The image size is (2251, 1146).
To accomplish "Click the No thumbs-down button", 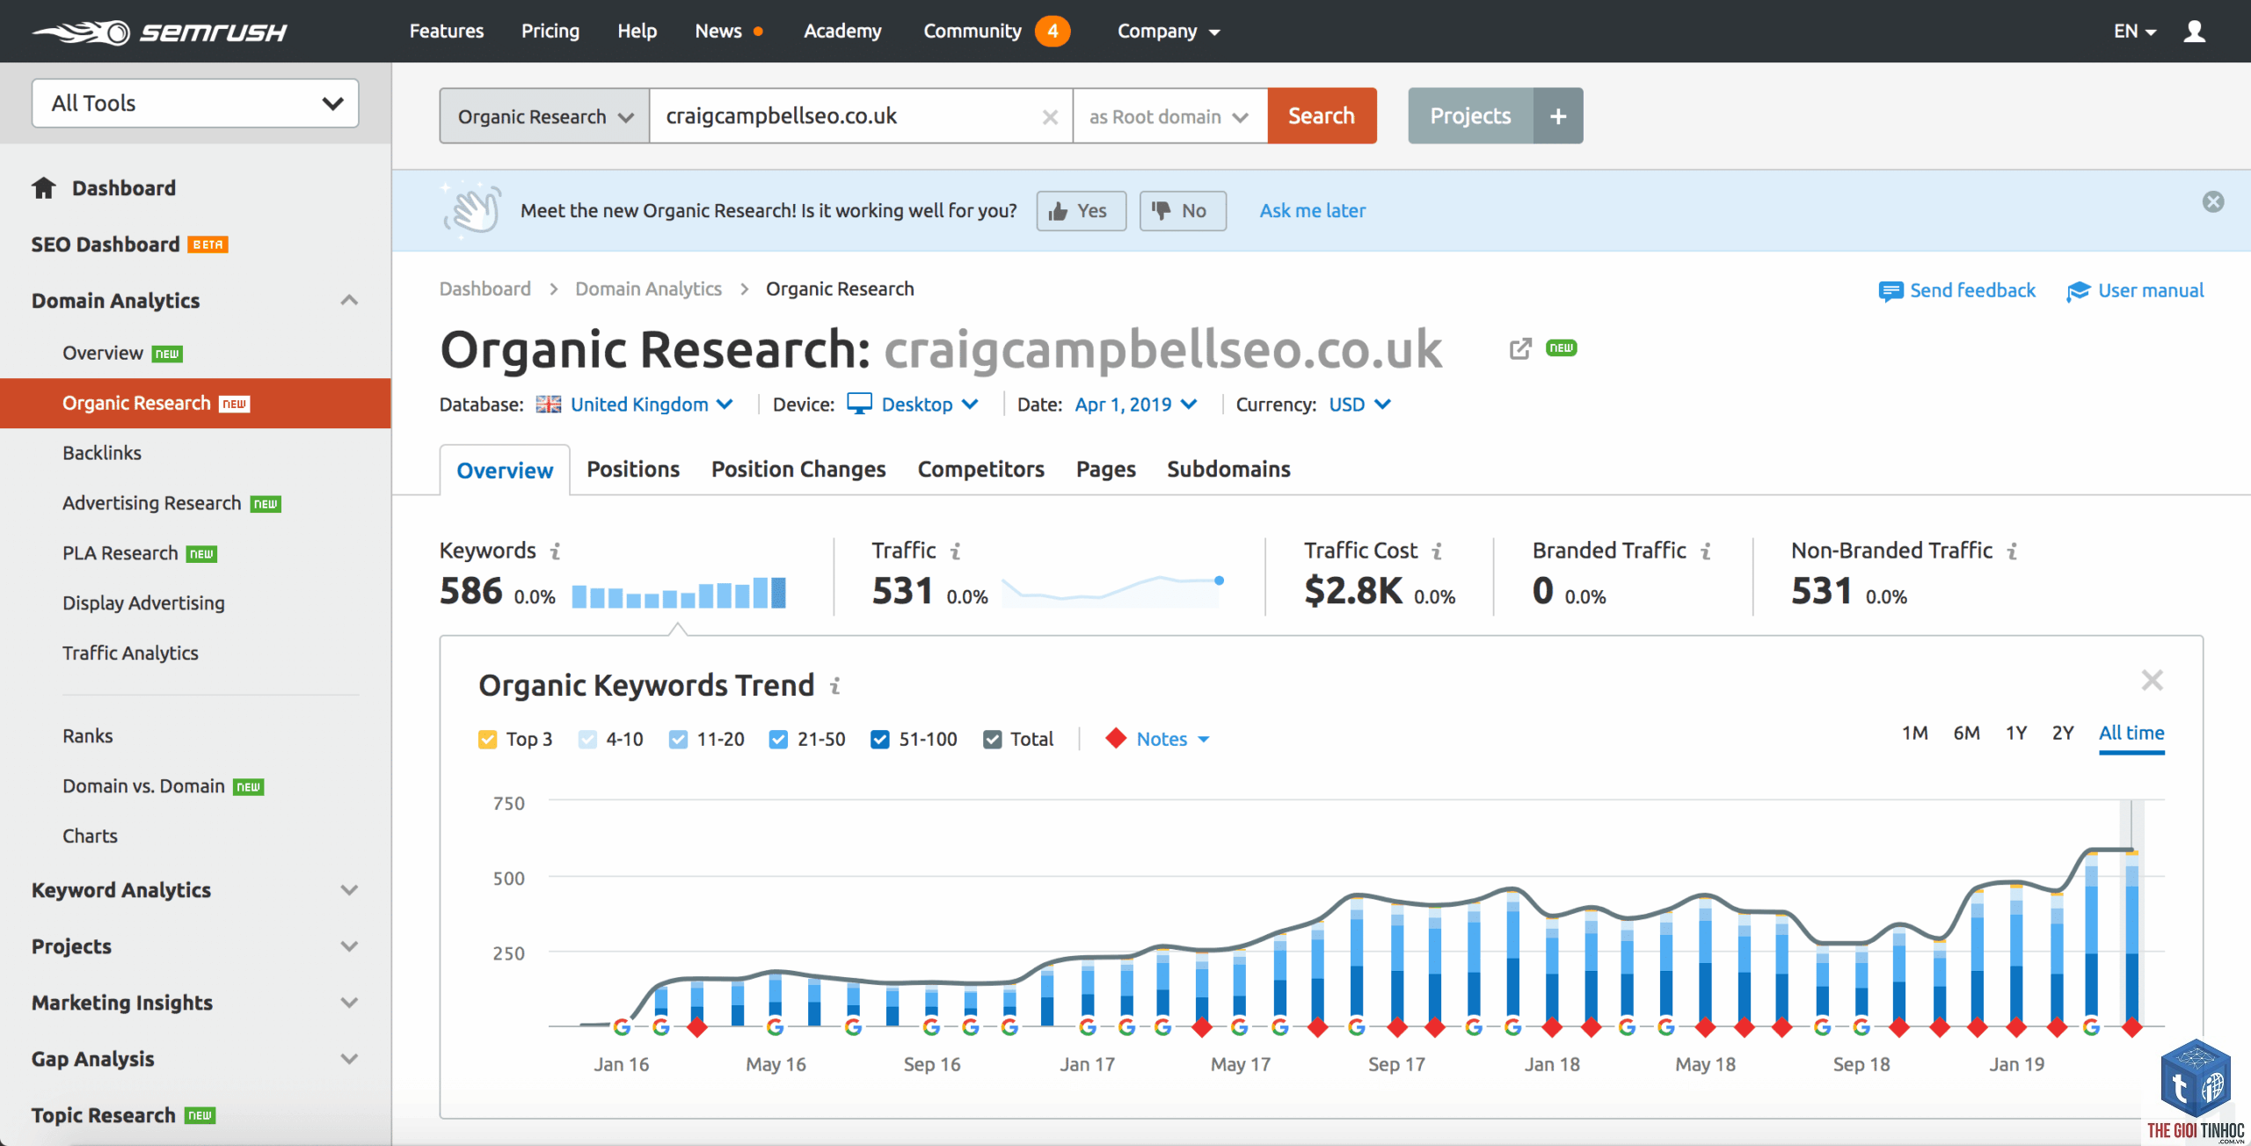I will (1183, 211).
